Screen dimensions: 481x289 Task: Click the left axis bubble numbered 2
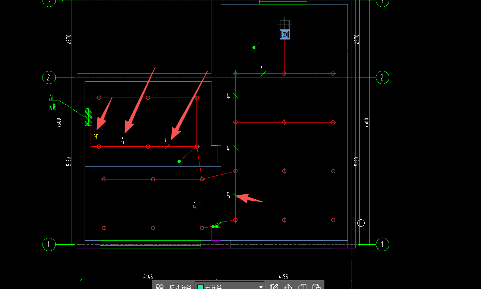[49, 77]
